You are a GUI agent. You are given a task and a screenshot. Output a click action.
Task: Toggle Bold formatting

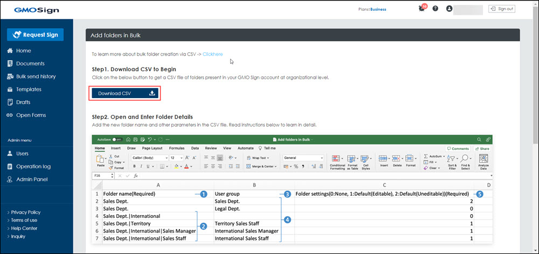135,166
